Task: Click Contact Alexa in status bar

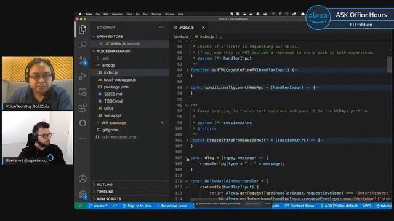Action: [x=300, y=206]
